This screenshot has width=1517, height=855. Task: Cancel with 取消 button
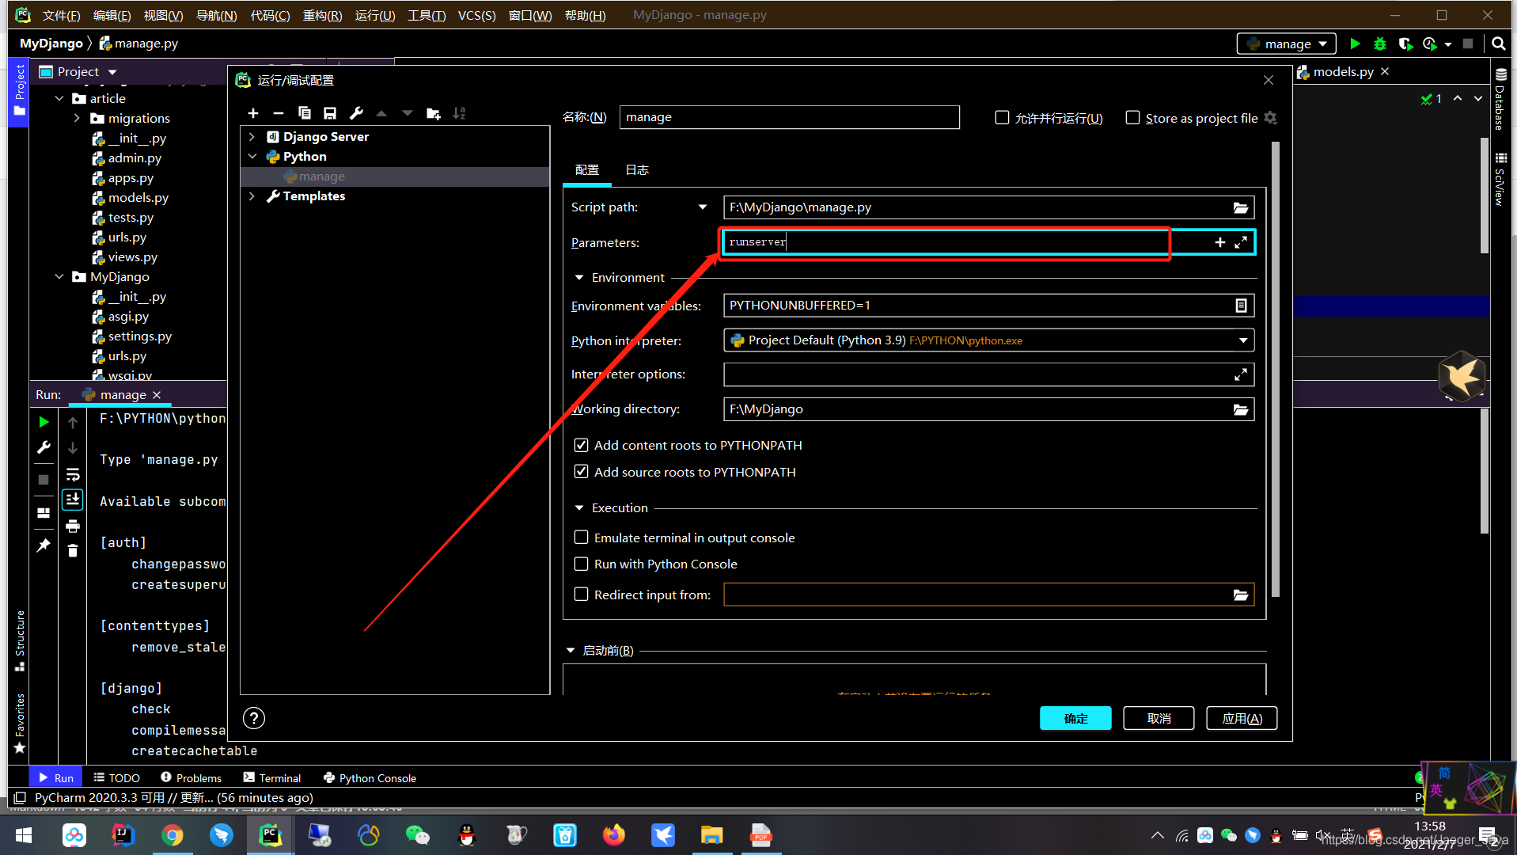[1159, 718]
